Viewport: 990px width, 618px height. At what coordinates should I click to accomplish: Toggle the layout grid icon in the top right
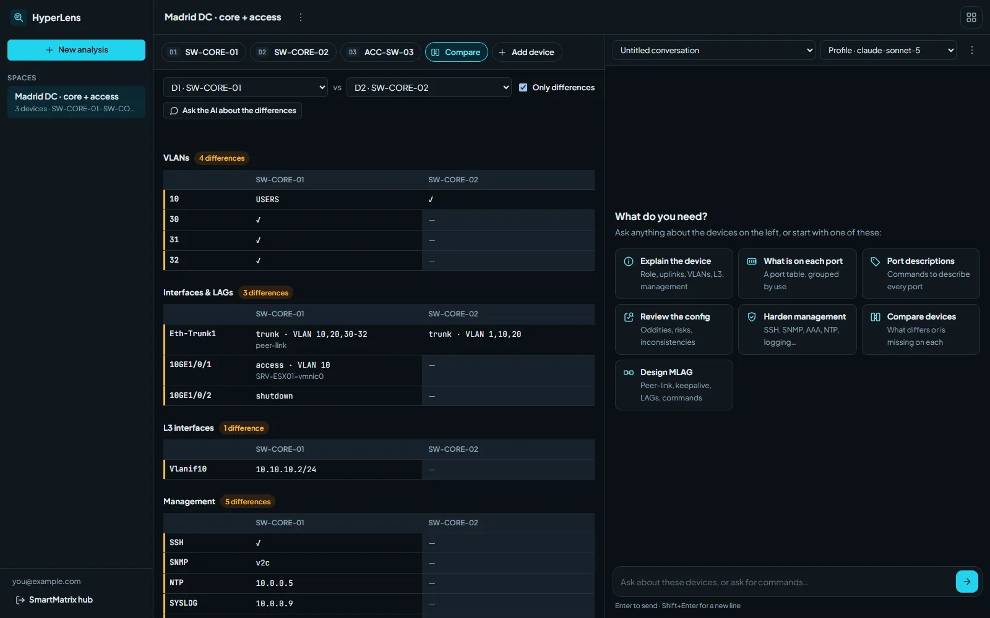(971, 17)
